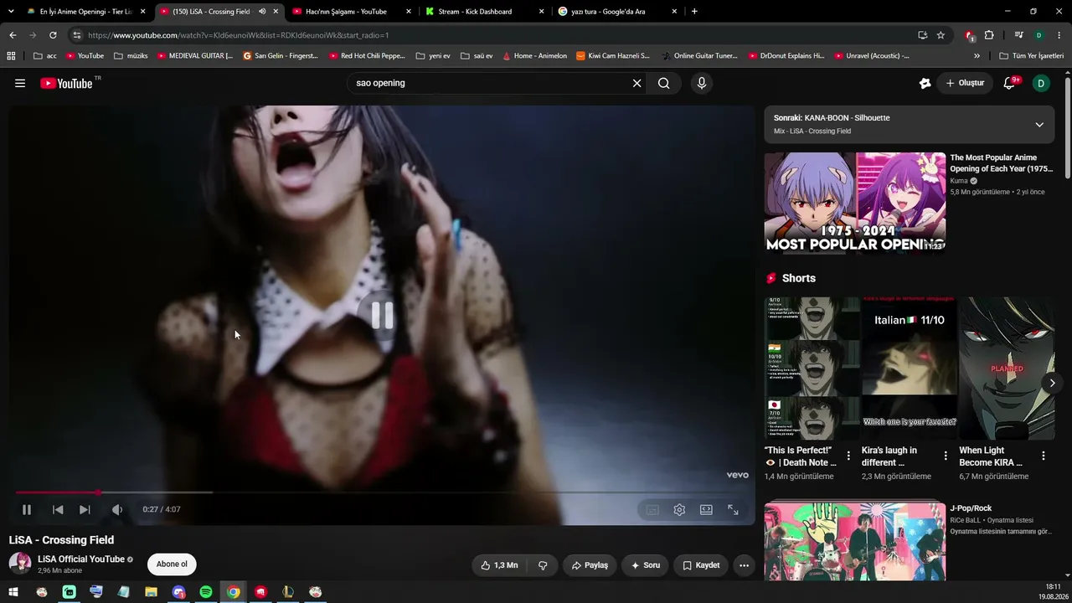Bookmark this page with the star
This screenshot has width=1072, height=603.
tap(941, 35)
